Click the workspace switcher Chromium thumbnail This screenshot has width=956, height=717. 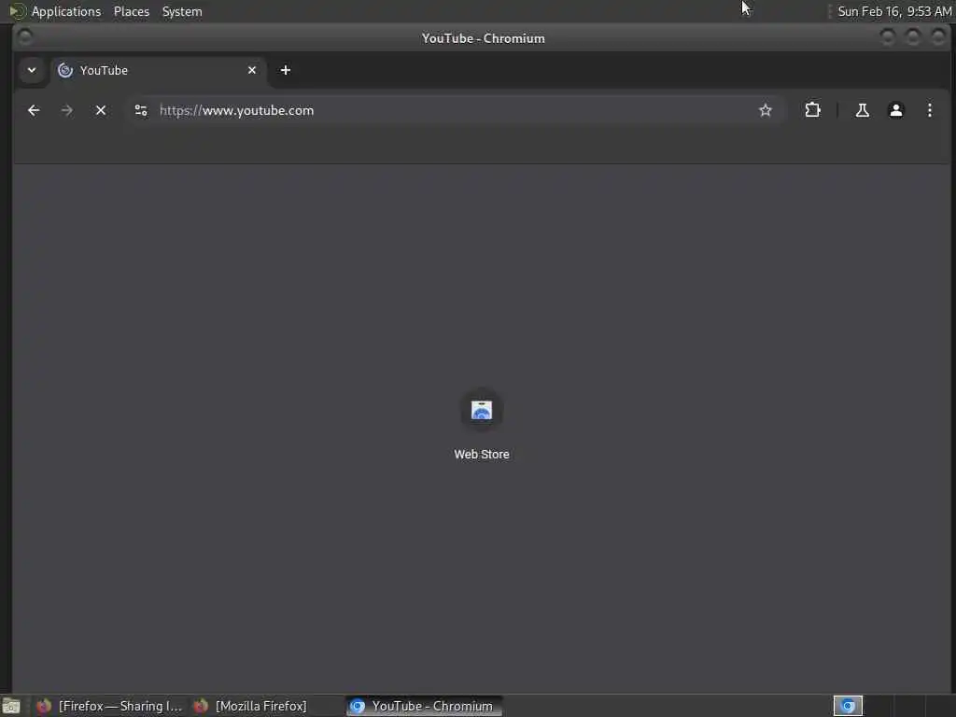click(x=848, y=706)
